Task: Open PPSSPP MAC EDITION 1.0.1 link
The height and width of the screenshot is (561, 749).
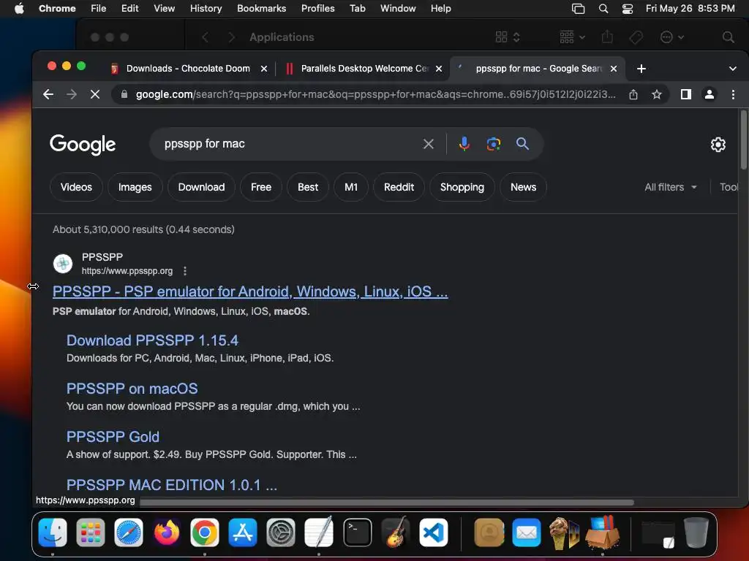Action: (x=171, y=485)
